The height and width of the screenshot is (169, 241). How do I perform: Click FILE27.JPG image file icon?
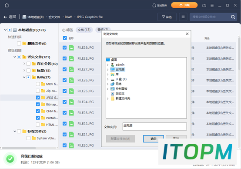click(71, 69)
